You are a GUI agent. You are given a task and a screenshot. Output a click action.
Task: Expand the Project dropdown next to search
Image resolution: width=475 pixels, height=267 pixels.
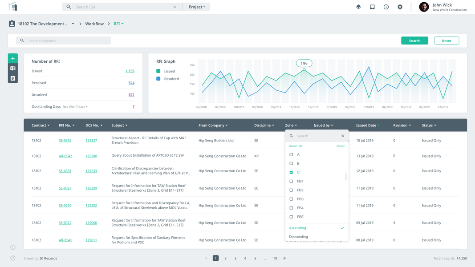(197, 7)
